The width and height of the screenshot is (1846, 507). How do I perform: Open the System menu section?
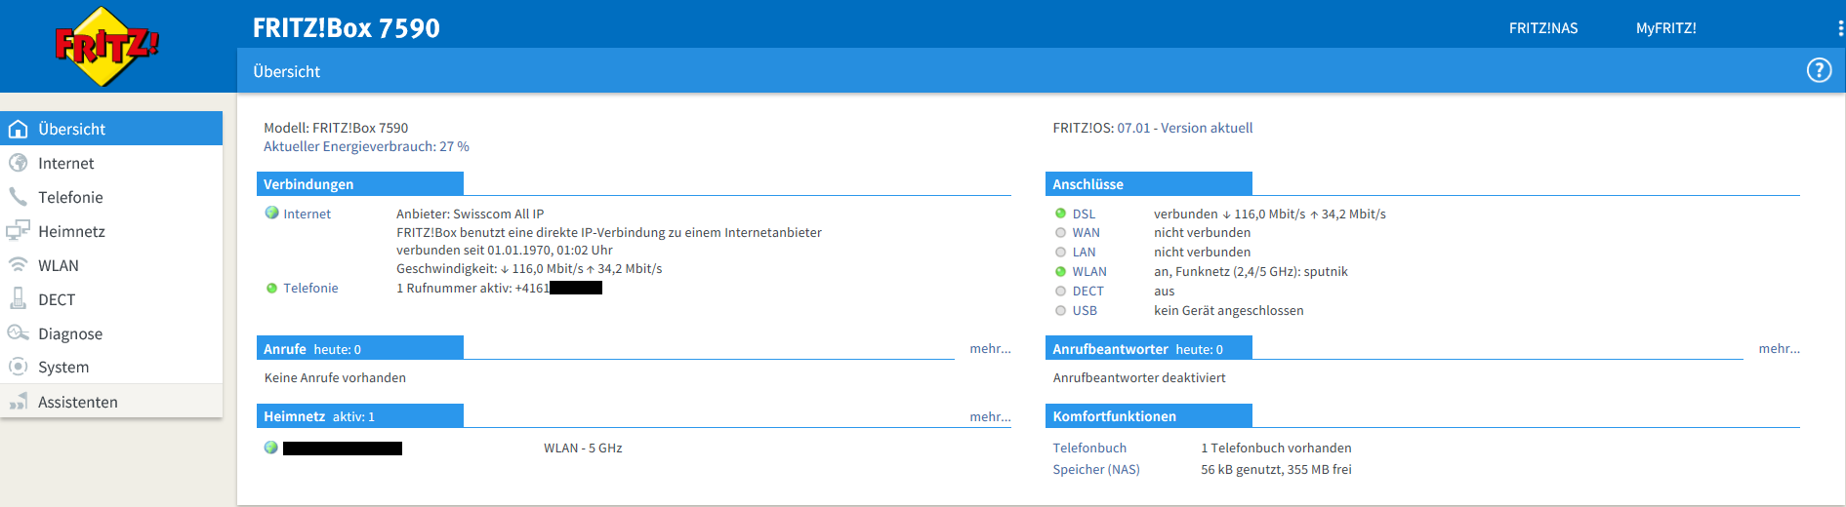click(63, 368)
